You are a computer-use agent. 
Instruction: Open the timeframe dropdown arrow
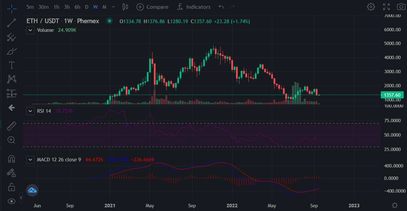tap(113, 7)
